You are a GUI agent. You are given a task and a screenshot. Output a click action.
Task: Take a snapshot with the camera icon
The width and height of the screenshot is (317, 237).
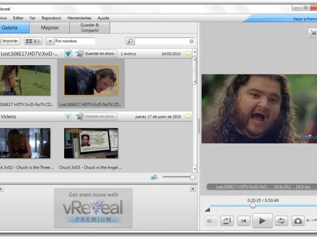pyautogui.click(x=298, y=221)
